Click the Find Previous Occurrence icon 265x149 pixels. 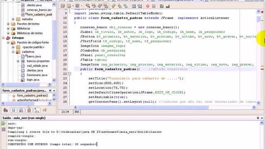94,6
